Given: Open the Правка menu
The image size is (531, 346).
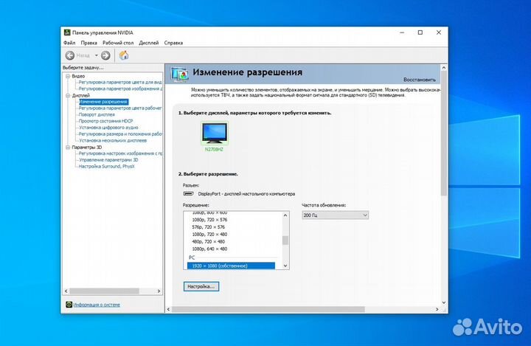Looking at the screenshot, I should [x=88, y=43].
